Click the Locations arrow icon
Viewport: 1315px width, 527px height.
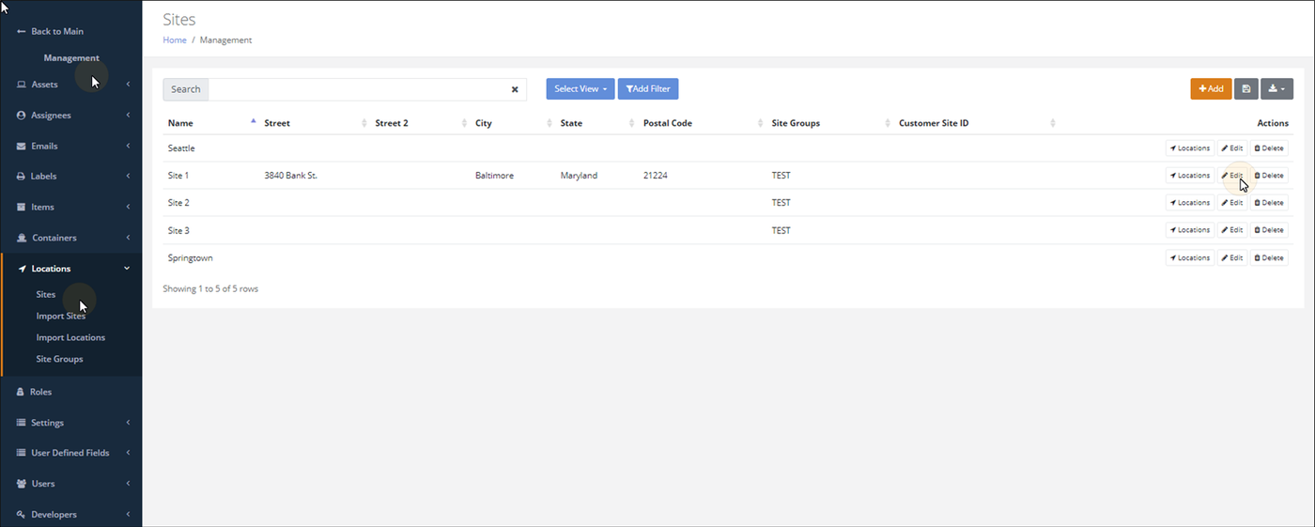point(22,269)
